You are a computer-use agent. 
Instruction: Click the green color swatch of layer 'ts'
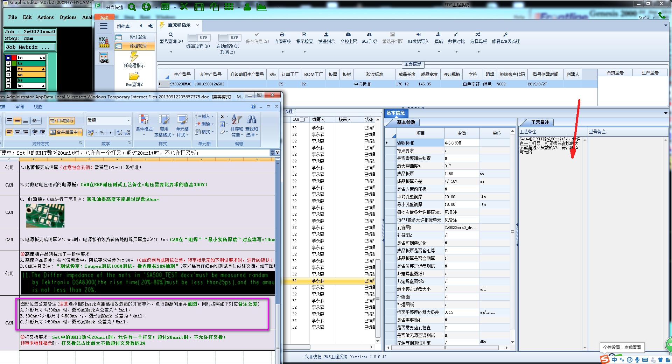point(14,63)
